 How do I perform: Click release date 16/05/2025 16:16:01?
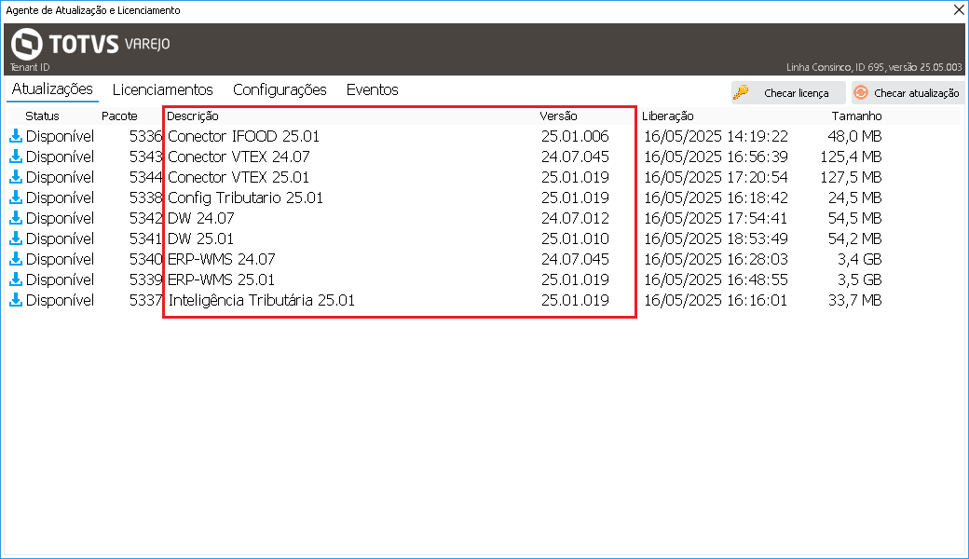716,300
